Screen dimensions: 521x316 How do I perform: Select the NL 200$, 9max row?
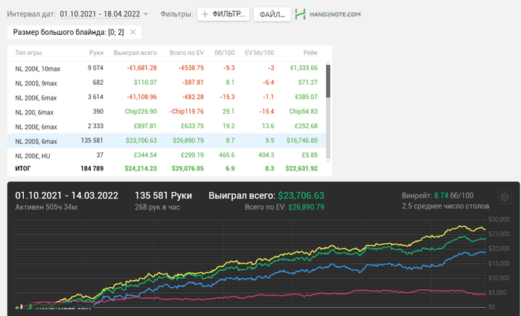point(167,83)
